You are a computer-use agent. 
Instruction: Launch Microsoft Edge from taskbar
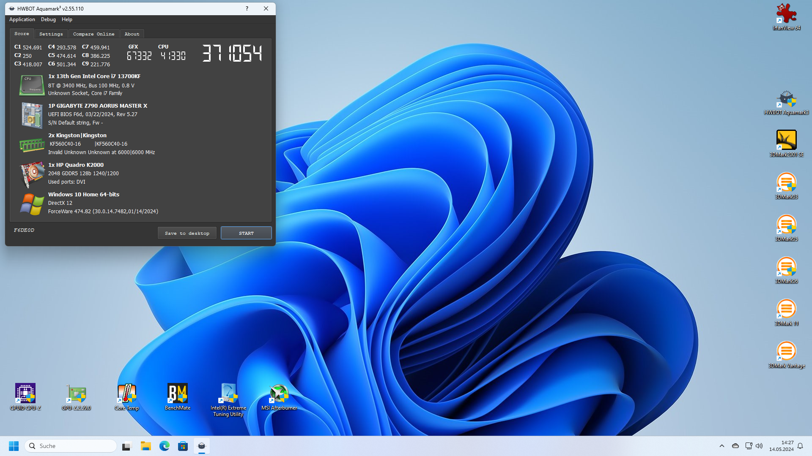point(165,446)
